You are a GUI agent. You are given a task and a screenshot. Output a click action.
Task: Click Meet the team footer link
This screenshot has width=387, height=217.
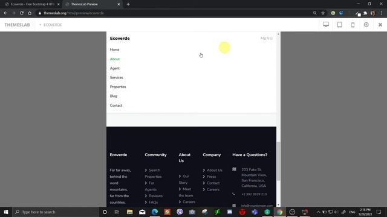pos(186,192)
